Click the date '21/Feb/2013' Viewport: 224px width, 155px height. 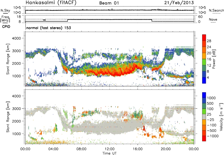(x=179, y=3)
